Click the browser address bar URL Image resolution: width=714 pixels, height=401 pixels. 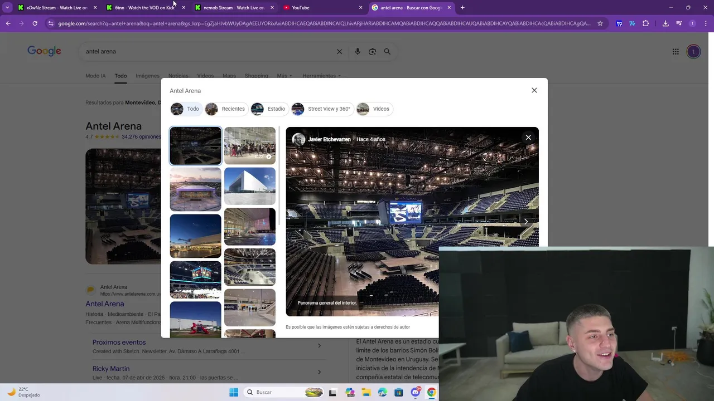coord(324,23)
